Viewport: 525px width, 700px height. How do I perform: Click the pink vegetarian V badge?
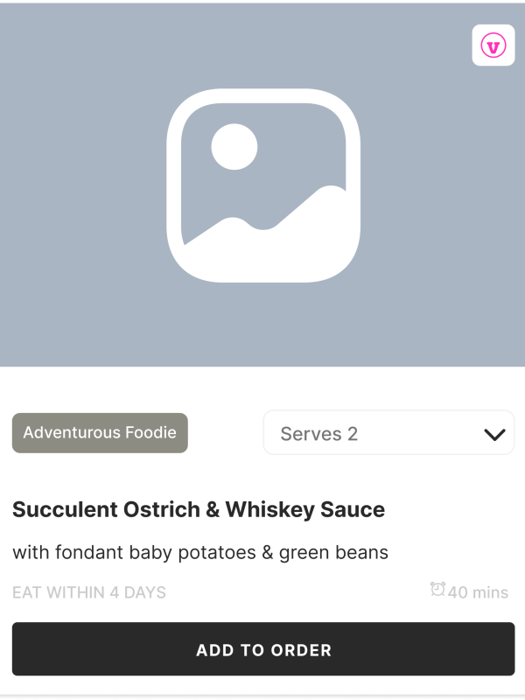coord(494,45)
